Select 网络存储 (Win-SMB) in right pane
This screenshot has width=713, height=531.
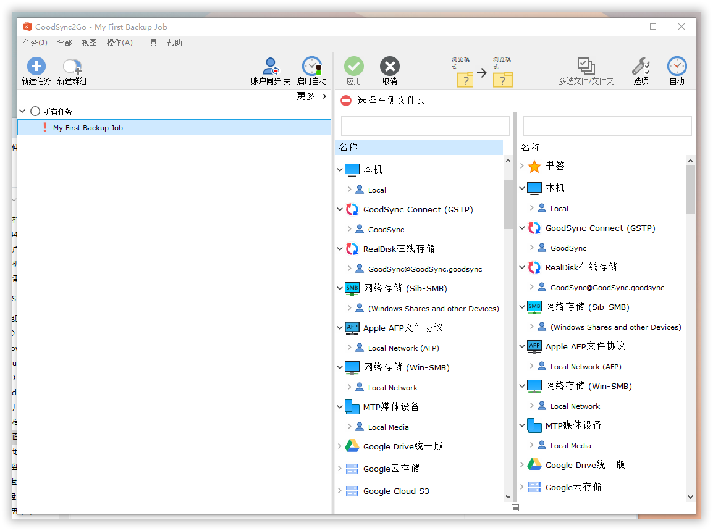pos(589,386)
